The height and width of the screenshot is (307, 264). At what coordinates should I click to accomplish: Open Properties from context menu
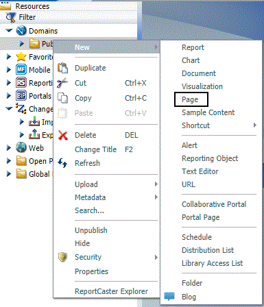pyautogui.click(x=91, y=271)
